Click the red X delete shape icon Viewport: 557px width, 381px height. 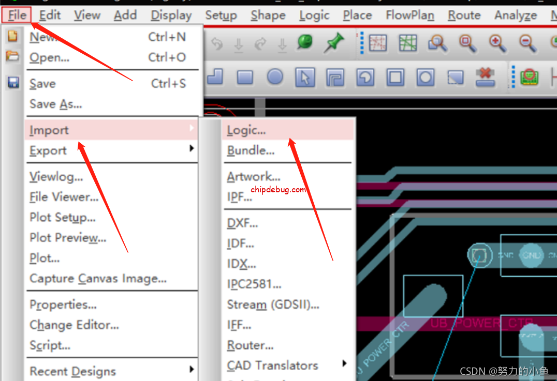[x=485, y=78]
